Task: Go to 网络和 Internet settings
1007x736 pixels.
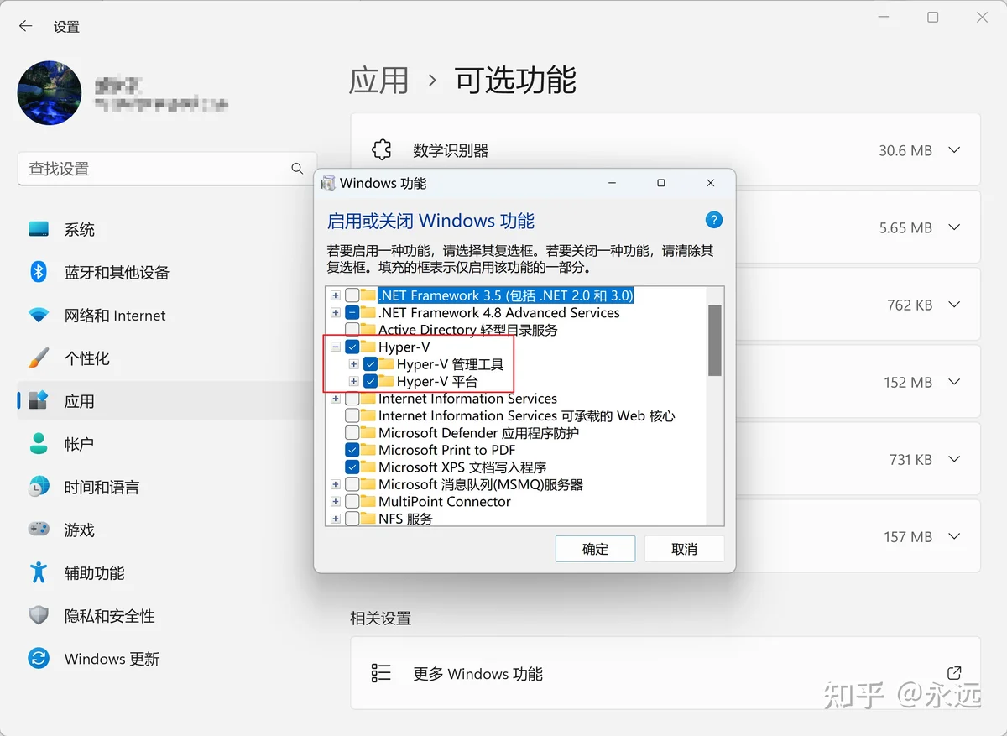Action: pyautogui.click(x=166, y=315)
